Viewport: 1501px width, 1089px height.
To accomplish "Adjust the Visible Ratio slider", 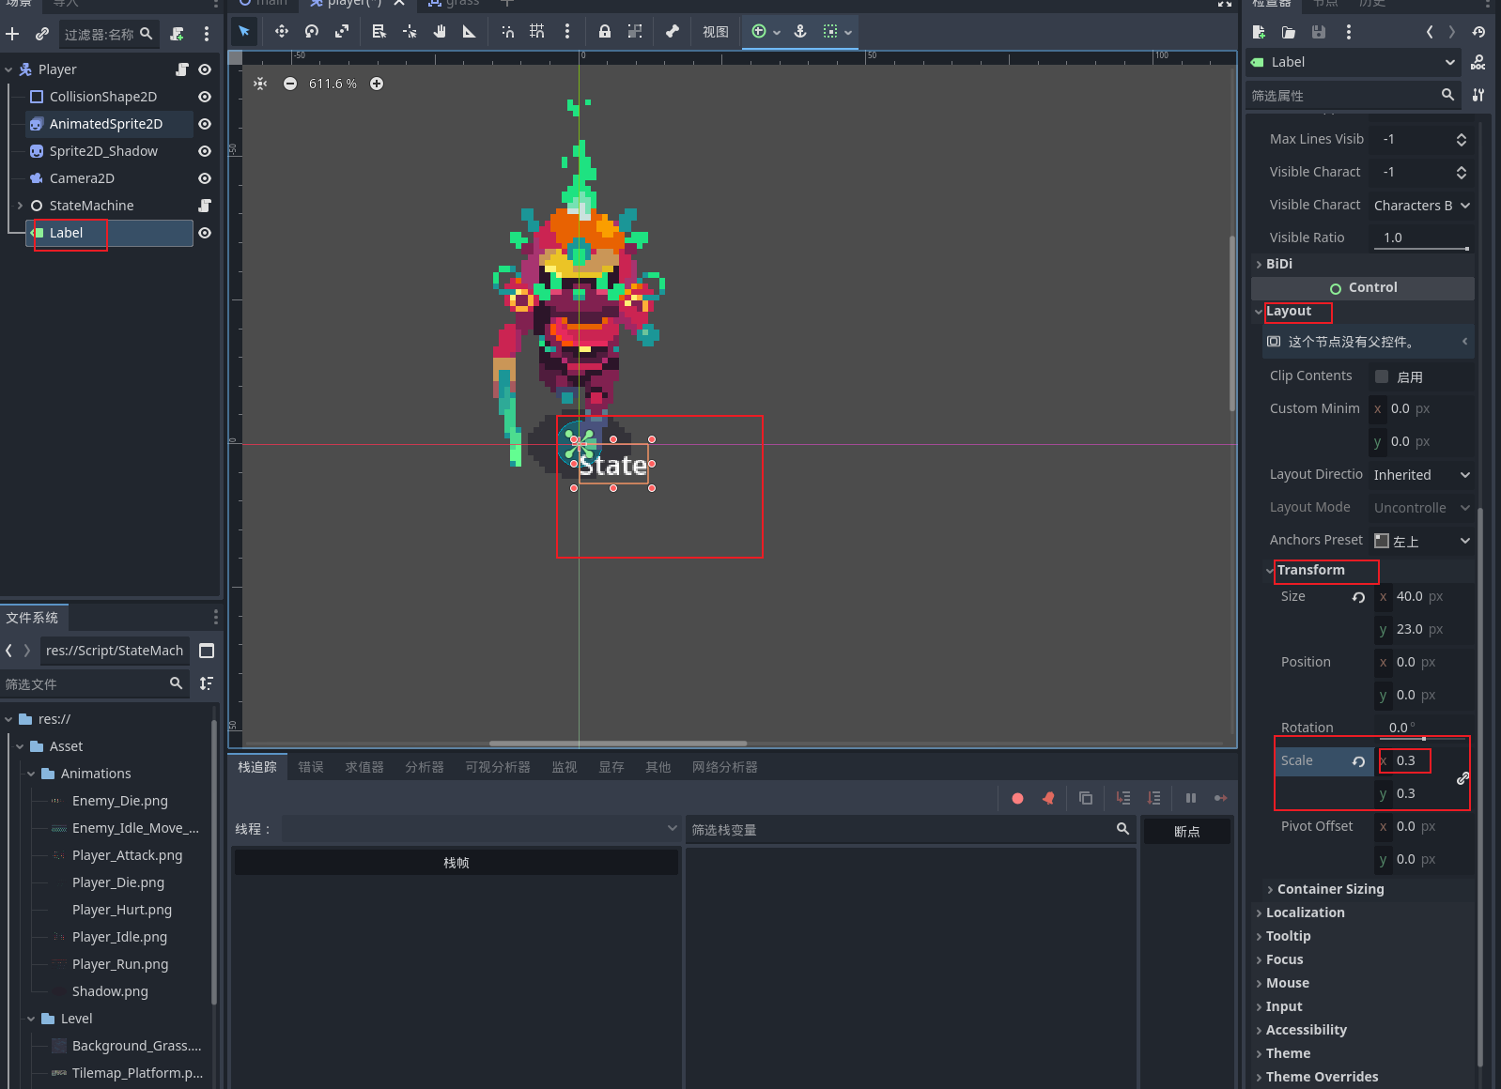I will pyautogui.click(x=1422, y=248).
